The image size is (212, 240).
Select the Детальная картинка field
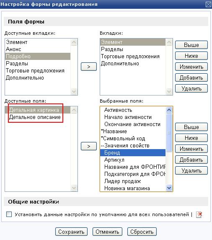click(38, 110)
